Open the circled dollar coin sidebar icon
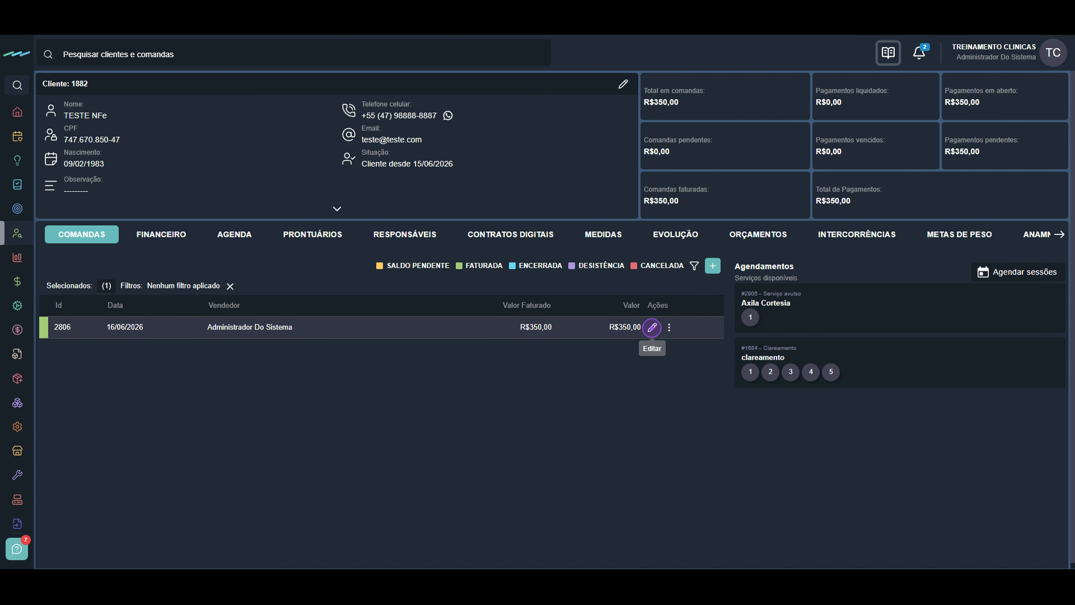This screenshot has height=605, width=1075. tap(17, 330)
